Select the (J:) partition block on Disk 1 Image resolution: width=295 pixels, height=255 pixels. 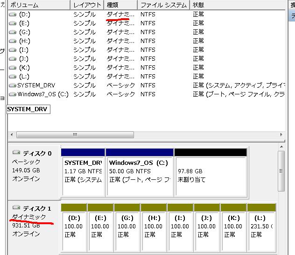[207, 228]
